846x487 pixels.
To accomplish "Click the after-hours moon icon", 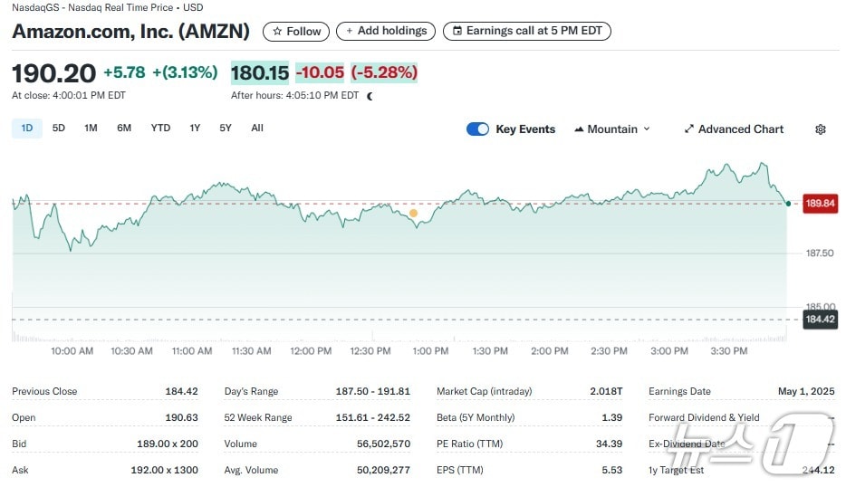I will tap(370, 96).
